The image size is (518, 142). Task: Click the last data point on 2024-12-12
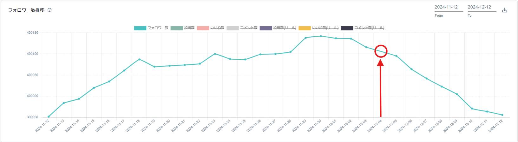pyautogui.click(x=502, y=115)
